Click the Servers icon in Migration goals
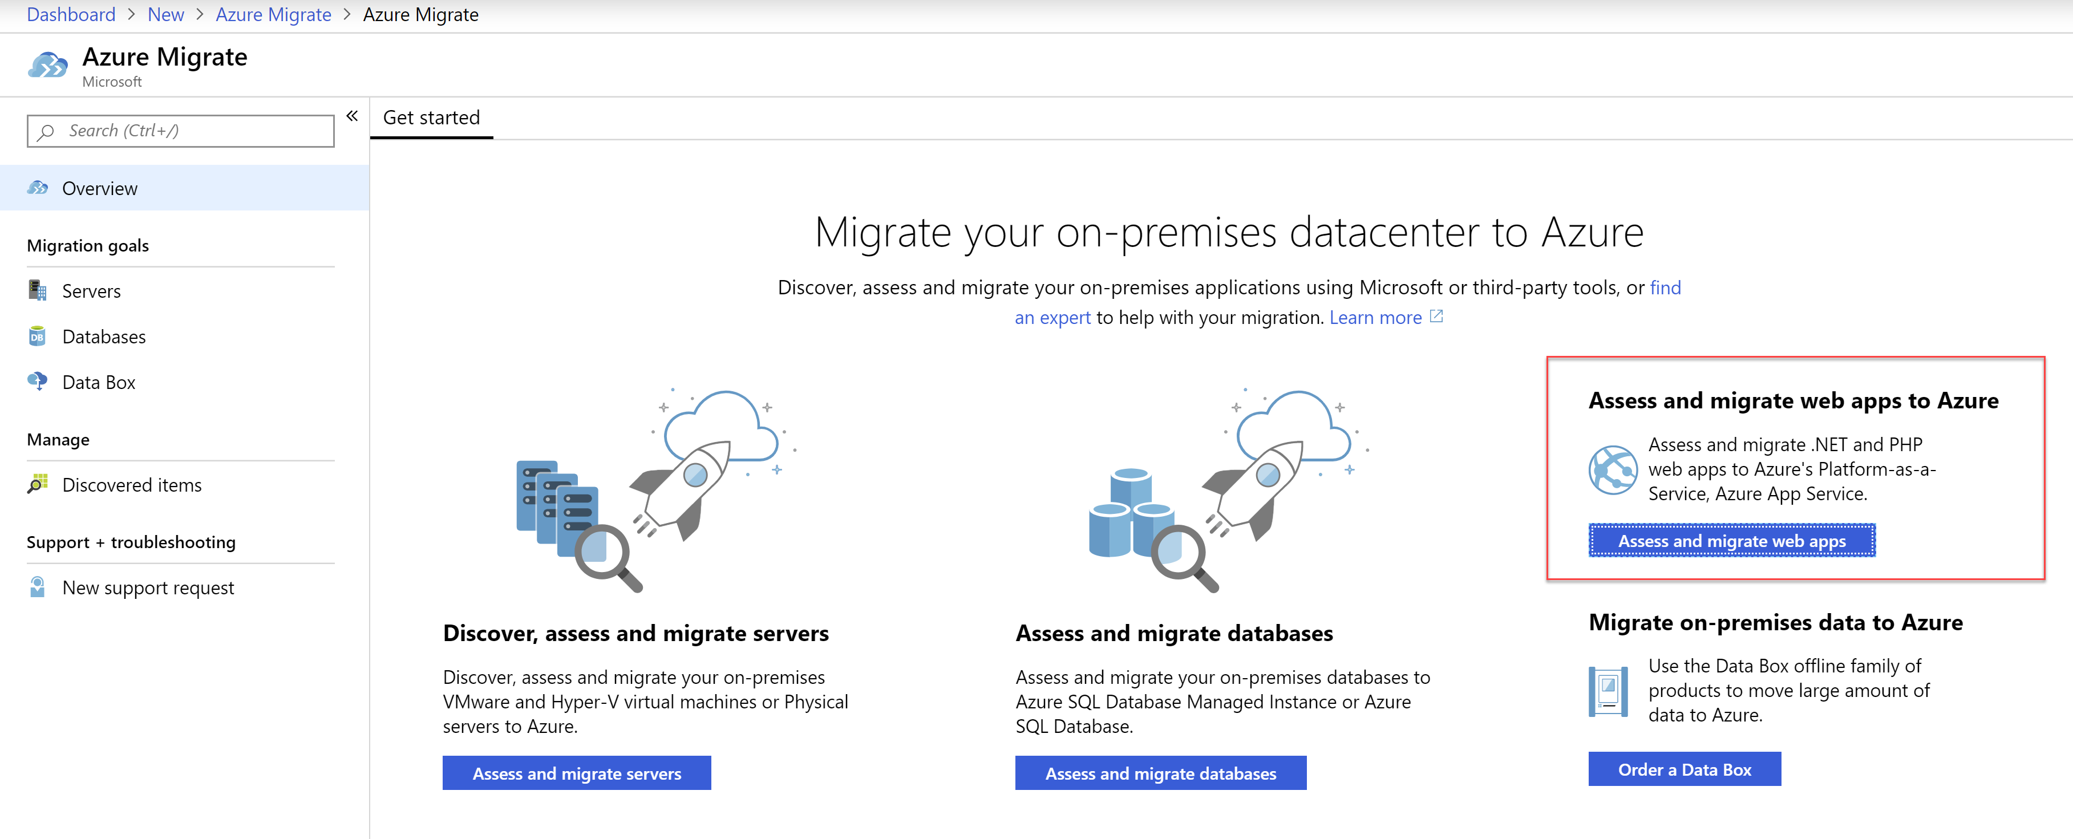2073x839 pixels. coord(37,290)
